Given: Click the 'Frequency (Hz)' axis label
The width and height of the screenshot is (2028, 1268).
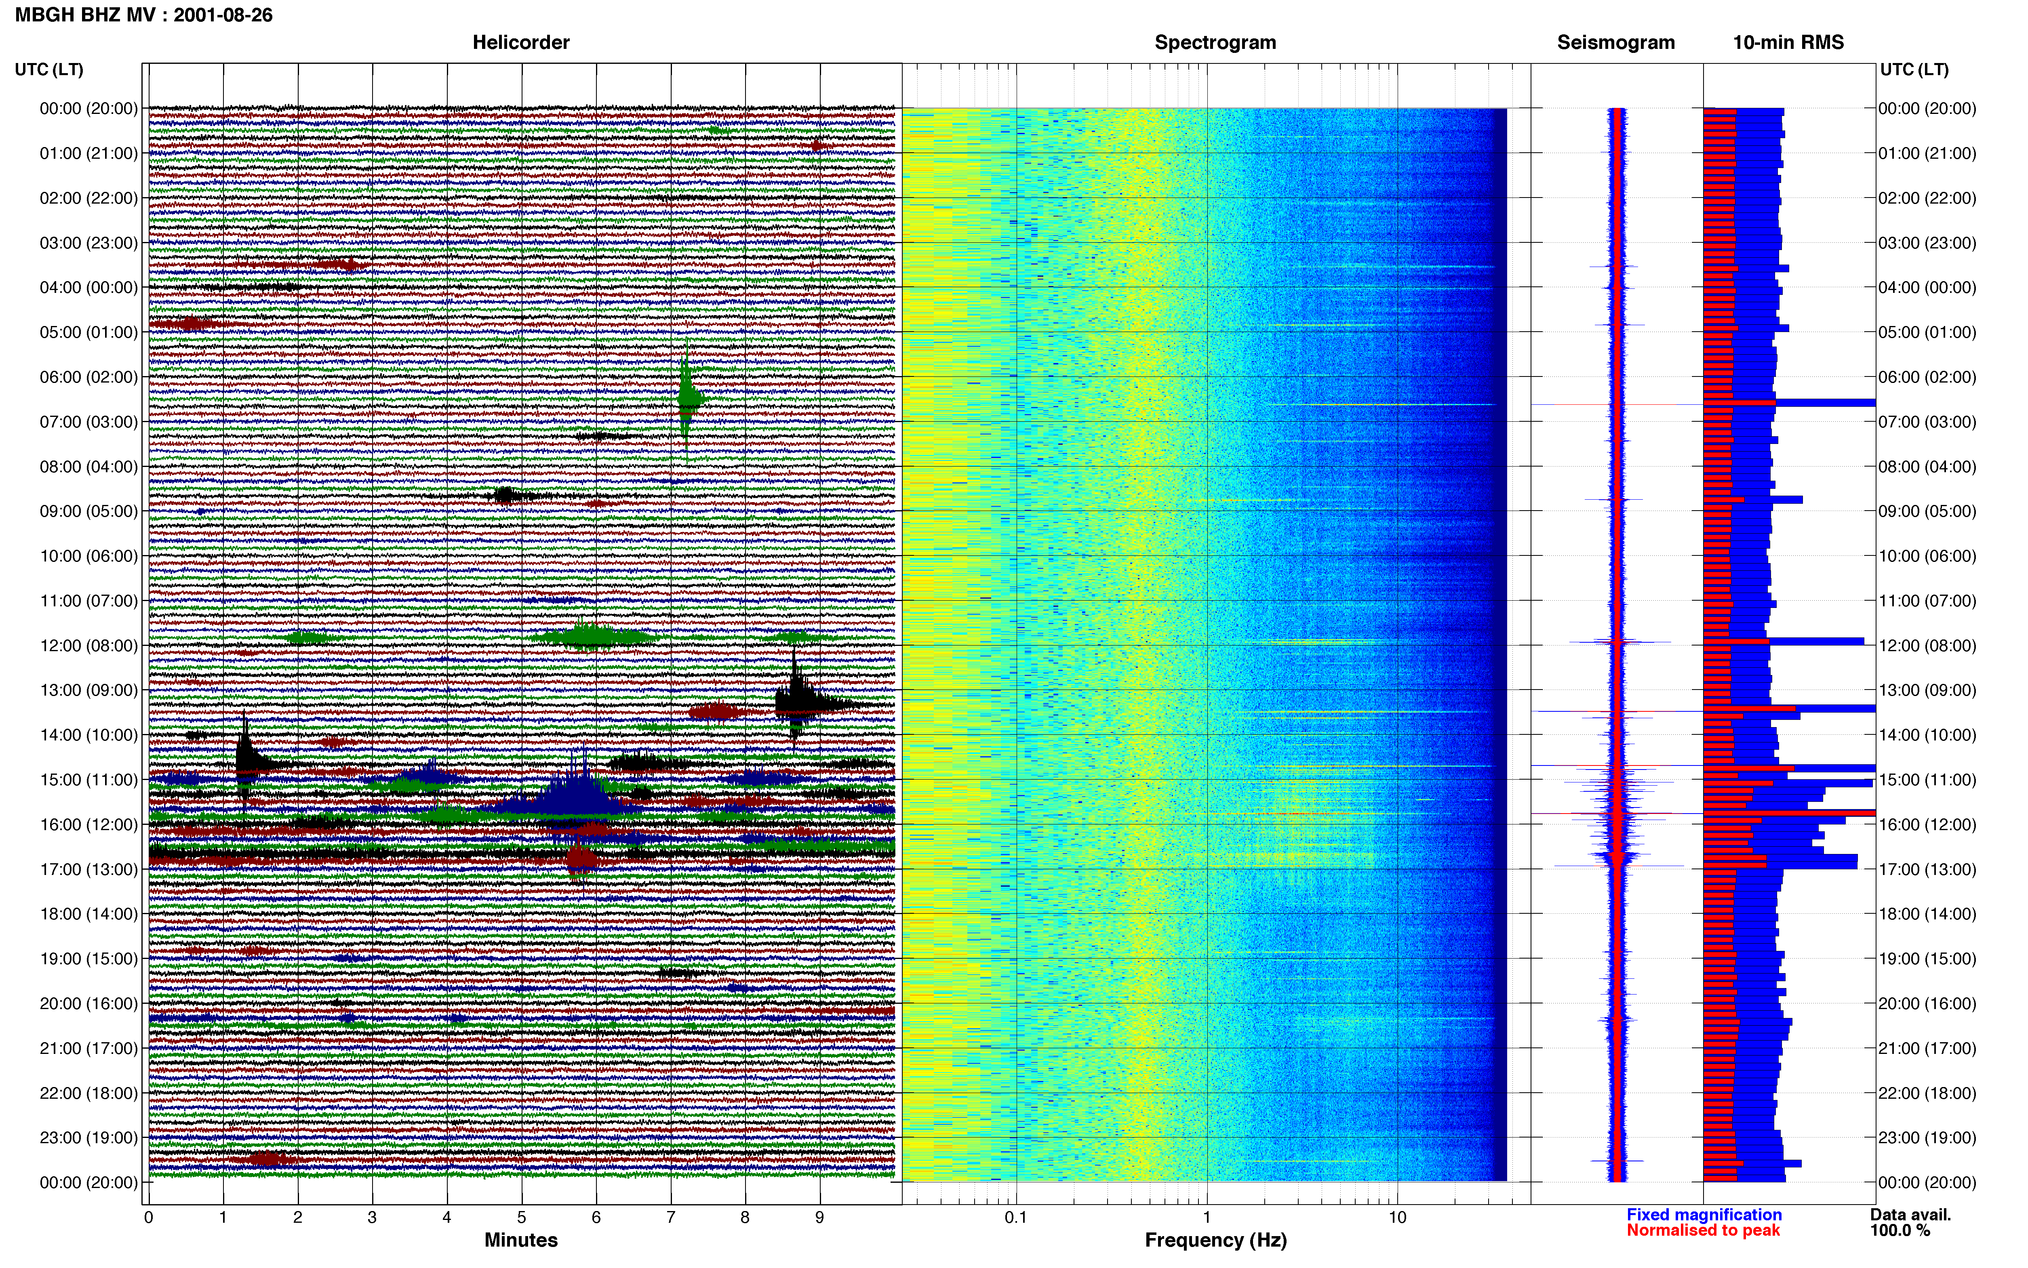Looking at the screenshot, I should click(x=1215, y=1240).
